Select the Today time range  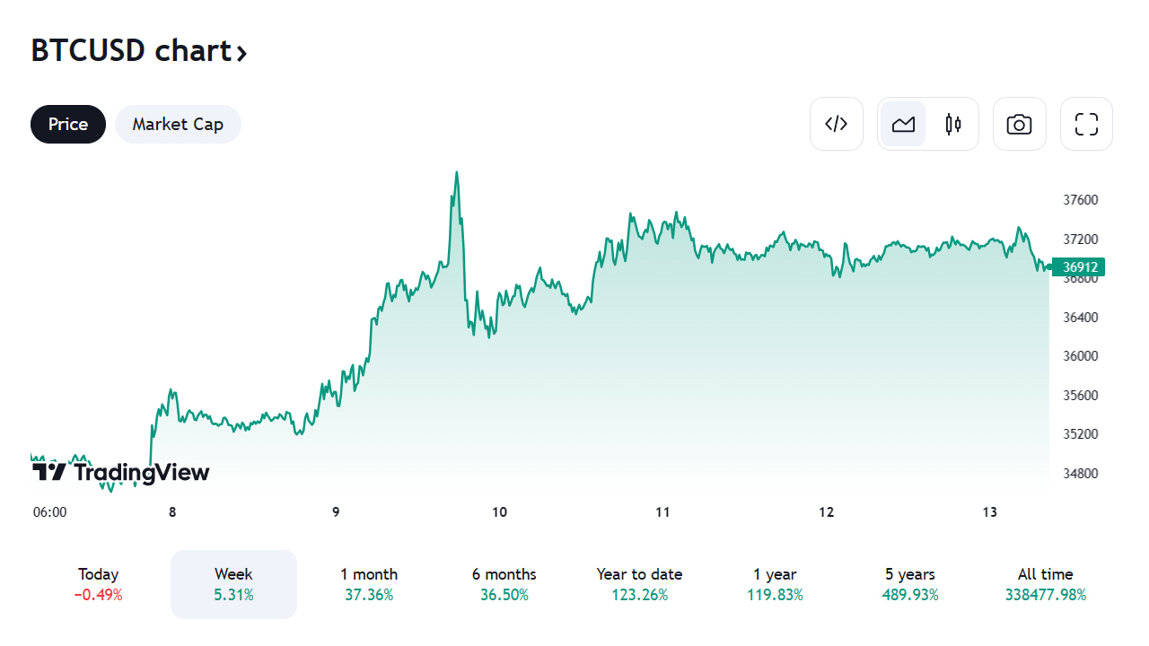pyautogui.click(x=99, y=583)
